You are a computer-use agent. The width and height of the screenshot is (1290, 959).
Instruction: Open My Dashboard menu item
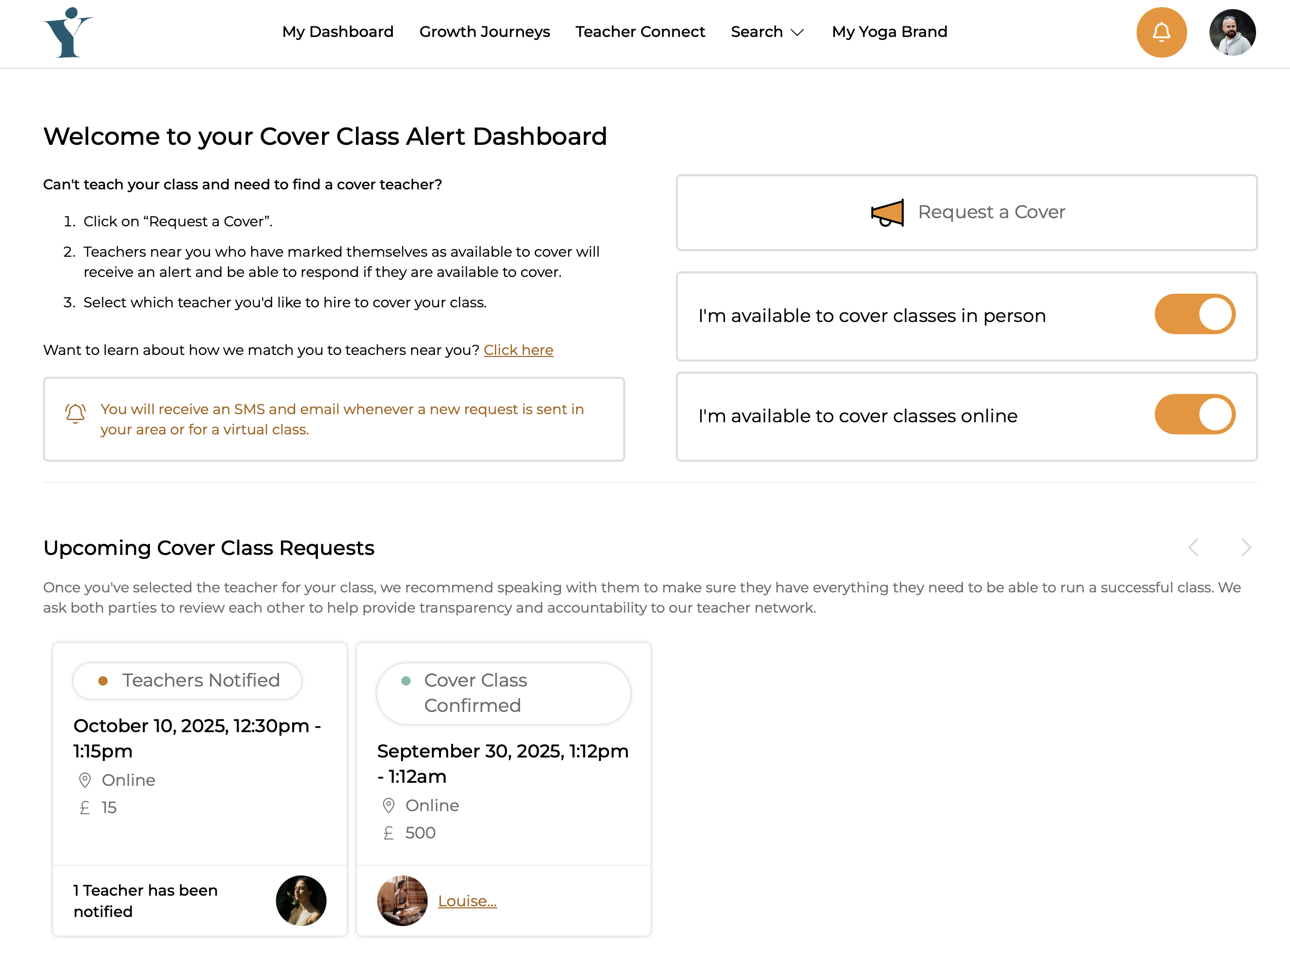338,32
